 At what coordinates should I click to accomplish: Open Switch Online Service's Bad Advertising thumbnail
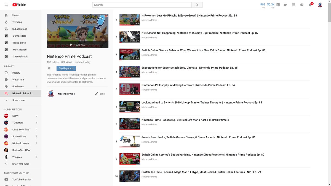point(130,159)
